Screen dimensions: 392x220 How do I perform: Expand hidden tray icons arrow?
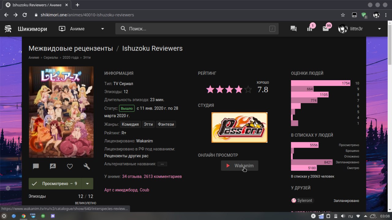click(x=365, y=216)
